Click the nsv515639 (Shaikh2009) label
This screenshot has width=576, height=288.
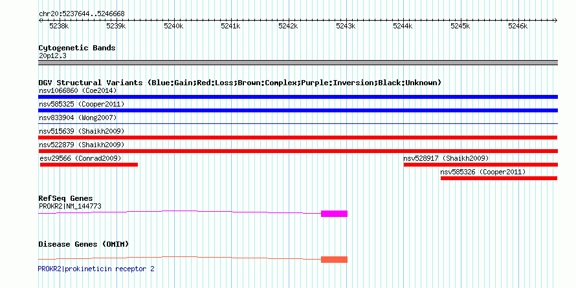(82, 131)
